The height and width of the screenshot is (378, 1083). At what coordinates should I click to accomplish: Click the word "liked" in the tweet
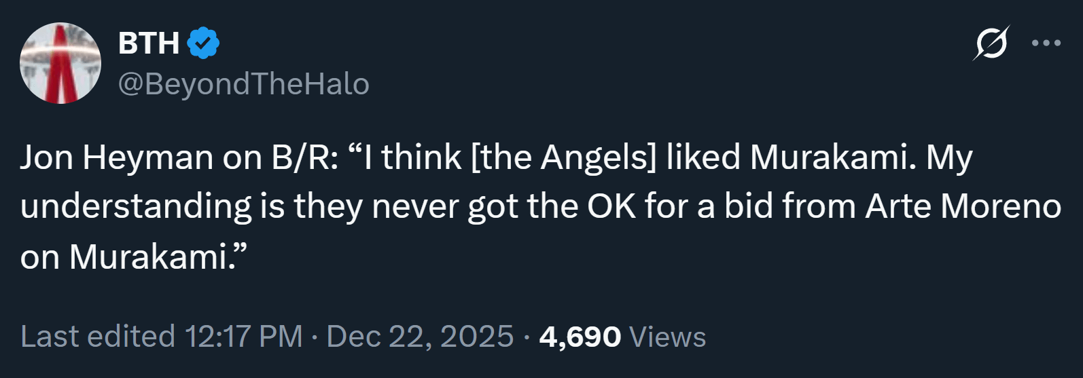pyautogui.click(x=703, y=157)
